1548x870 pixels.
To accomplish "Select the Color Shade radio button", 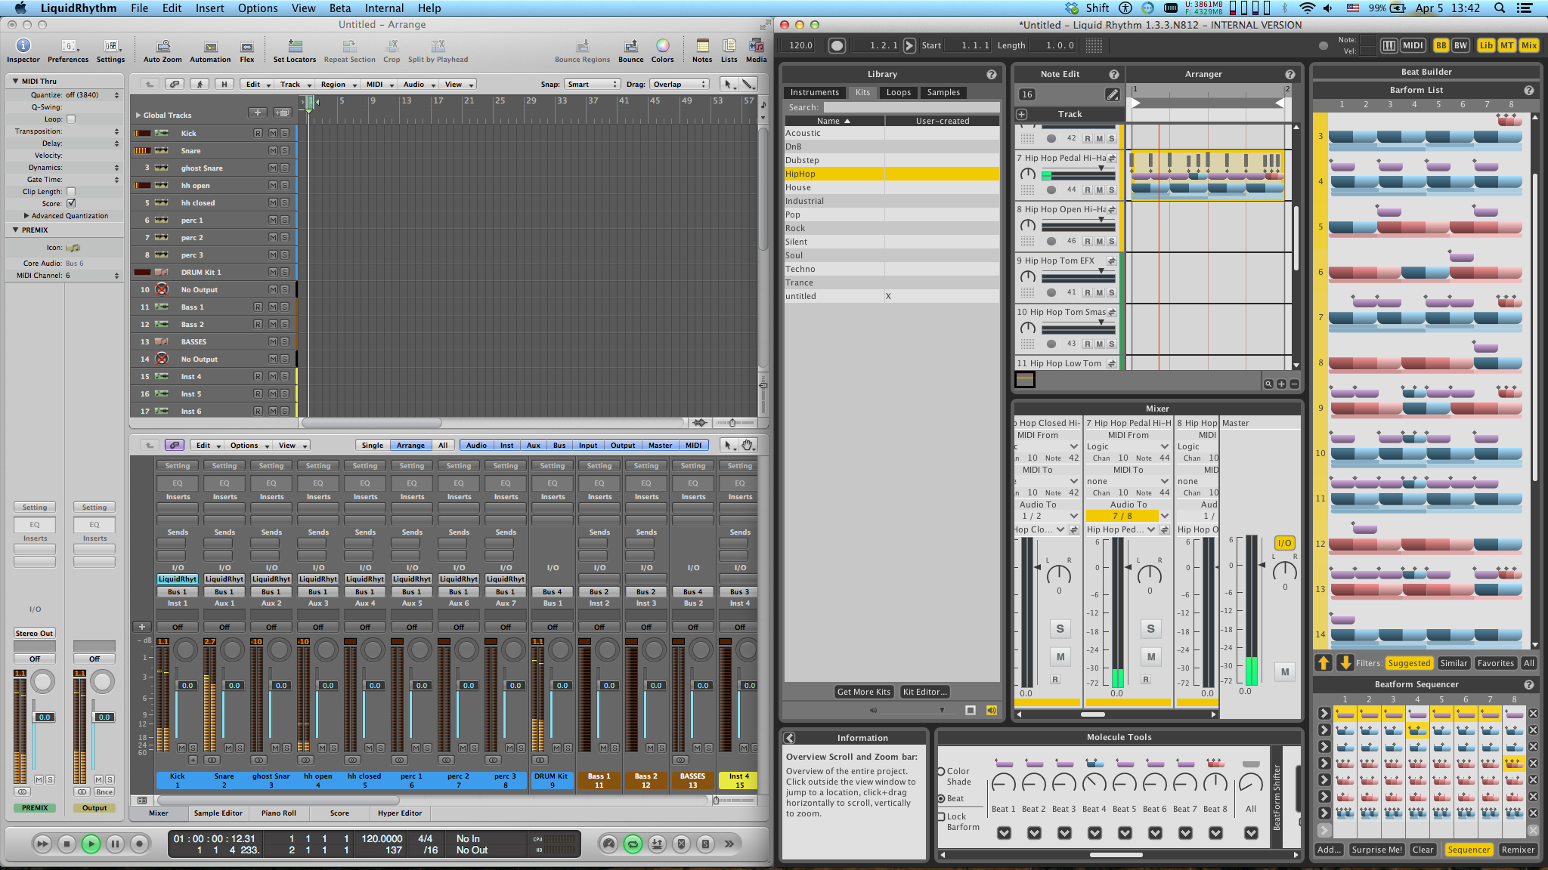I will click(x=942, y=772).
